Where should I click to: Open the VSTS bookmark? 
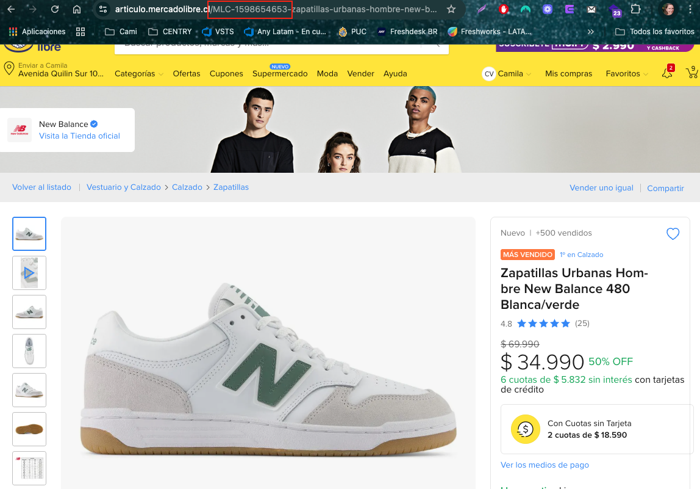click(x=218, y=31)
